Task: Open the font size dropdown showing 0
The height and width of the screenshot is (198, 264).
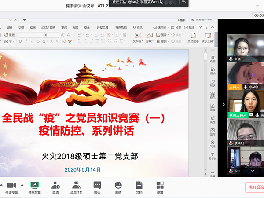Action: 58,35
